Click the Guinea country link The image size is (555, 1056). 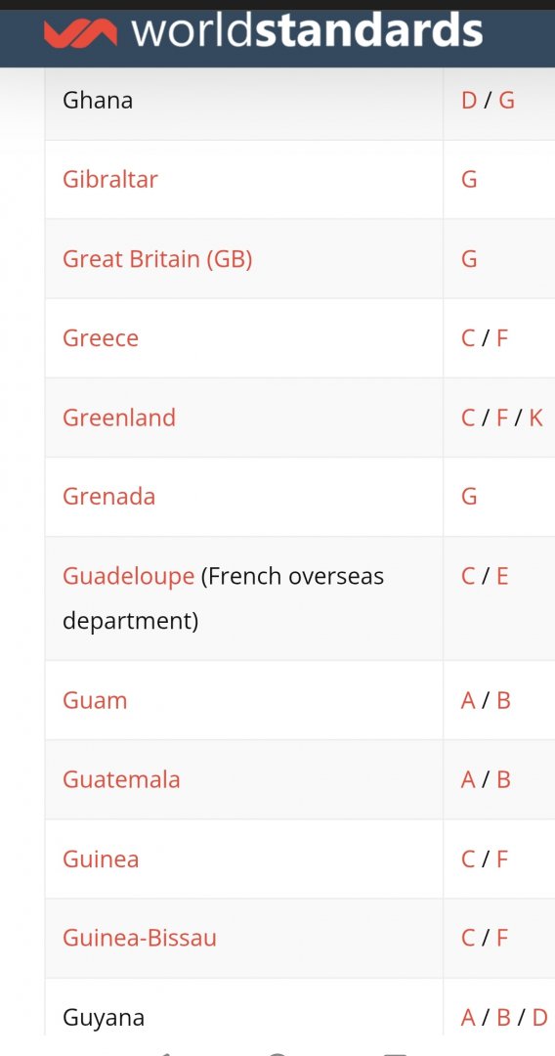pyautogui.click(x=101, y=858)
